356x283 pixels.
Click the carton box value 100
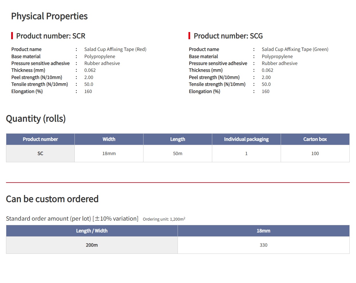(315, 154)
